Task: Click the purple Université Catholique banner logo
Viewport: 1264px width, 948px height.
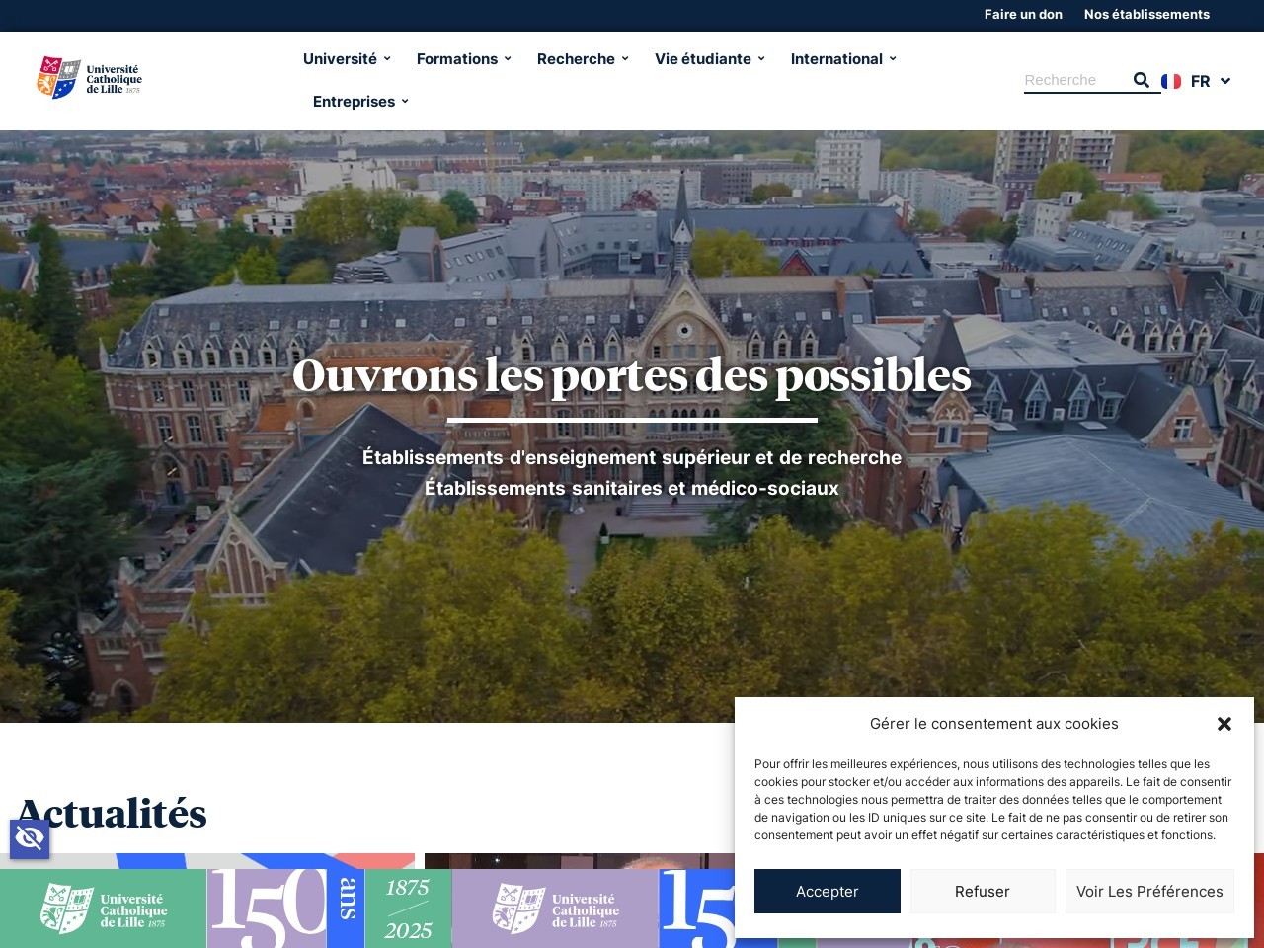Action: pos(555,908)
